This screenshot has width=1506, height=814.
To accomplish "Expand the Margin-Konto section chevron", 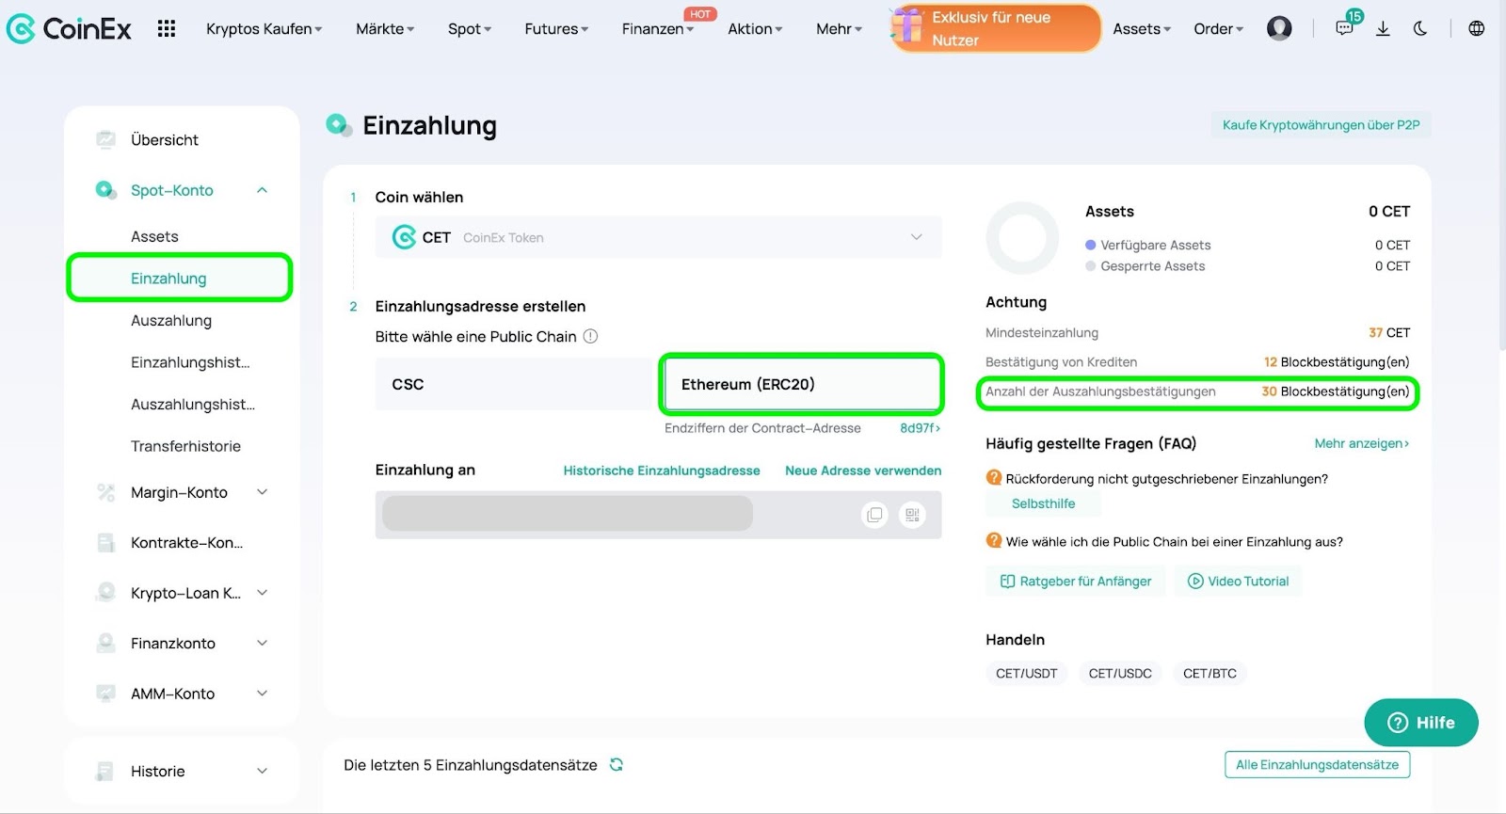I will pyautogui.click(x=263, y=492).
